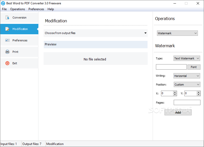
Task: Click the red Exit power icon
Action: click(x=7, y=63)
